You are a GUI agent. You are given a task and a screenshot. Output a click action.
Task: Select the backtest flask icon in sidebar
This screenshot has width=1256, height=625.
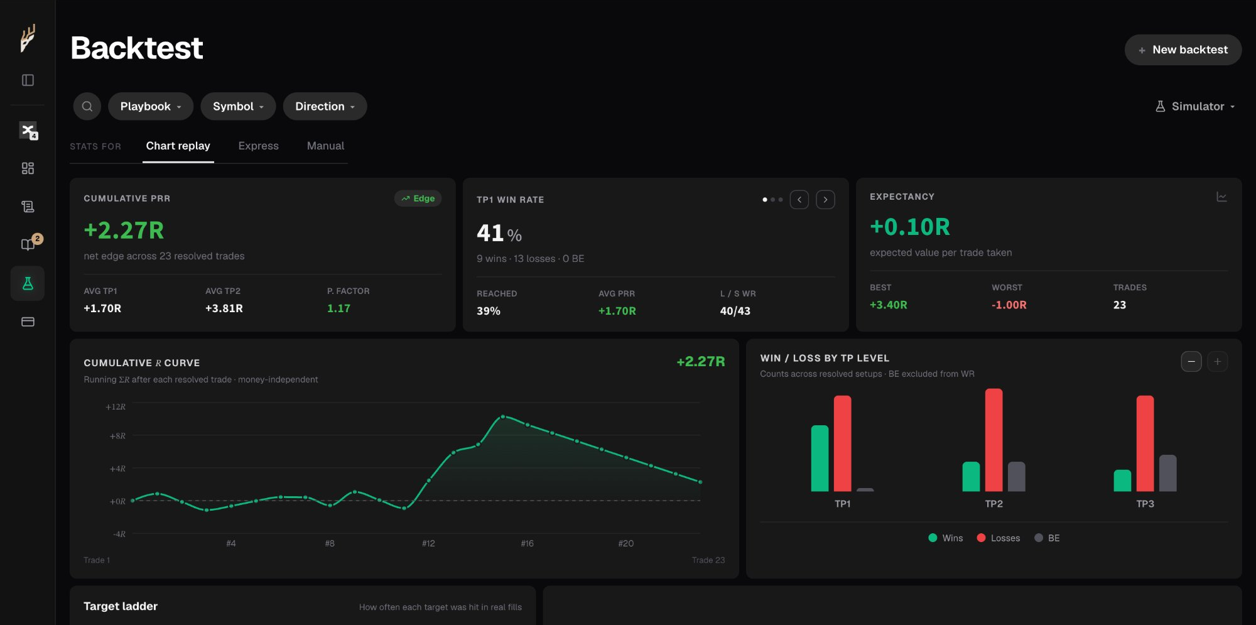coord(28,283)
